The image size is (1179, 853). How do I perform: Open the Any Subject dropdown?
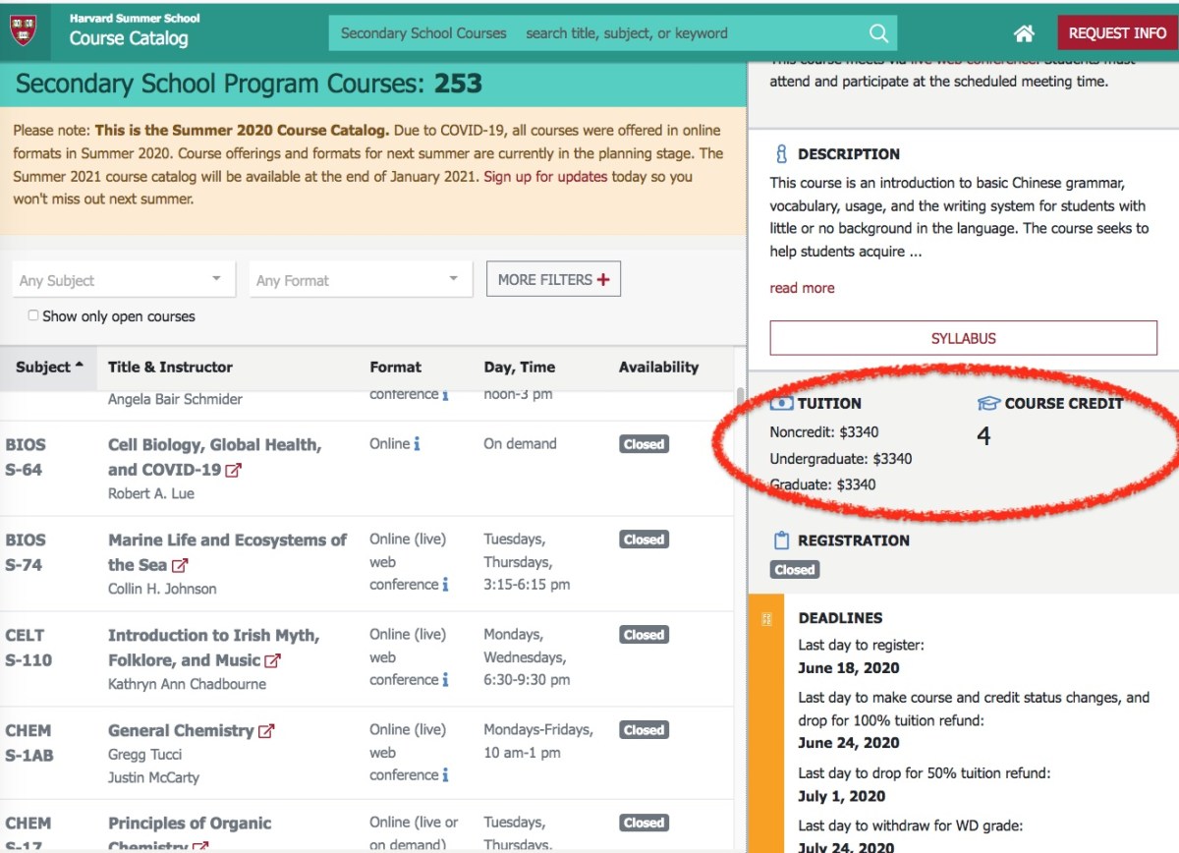122,278
